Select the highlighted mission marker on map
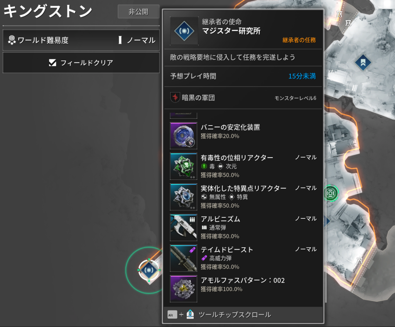The height and width of the screenshot is (327, 395). (149, 270)
